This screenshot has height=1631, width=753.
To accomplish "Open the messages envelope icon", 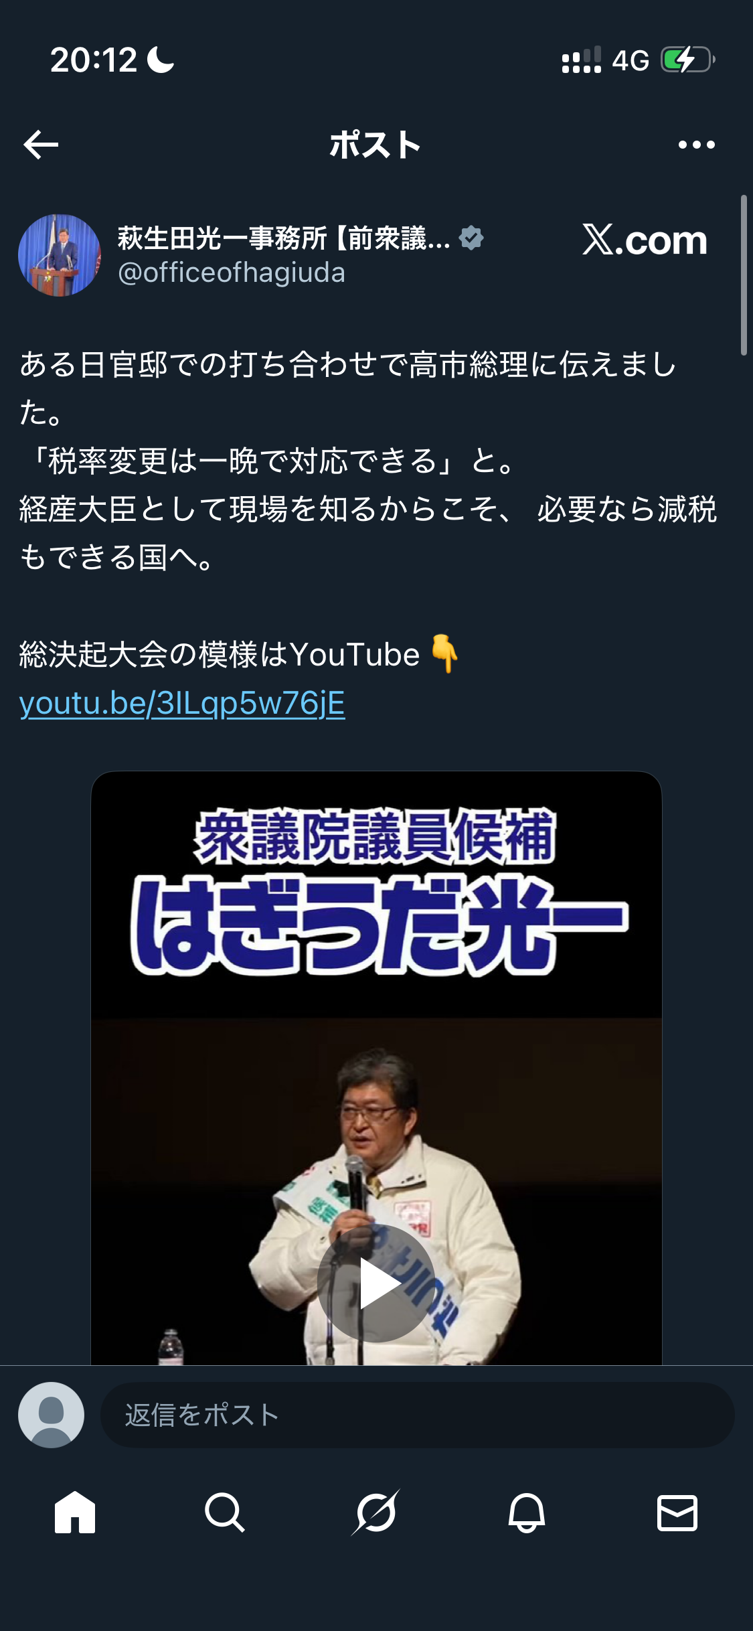I will (677, 1512).
